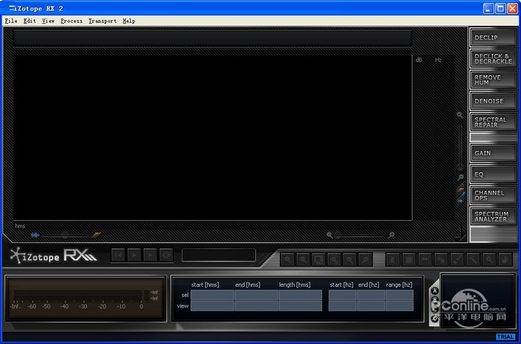The image size is (521, 344).
Task: Click the Play Selection transport button
Action: pos(150,255)
